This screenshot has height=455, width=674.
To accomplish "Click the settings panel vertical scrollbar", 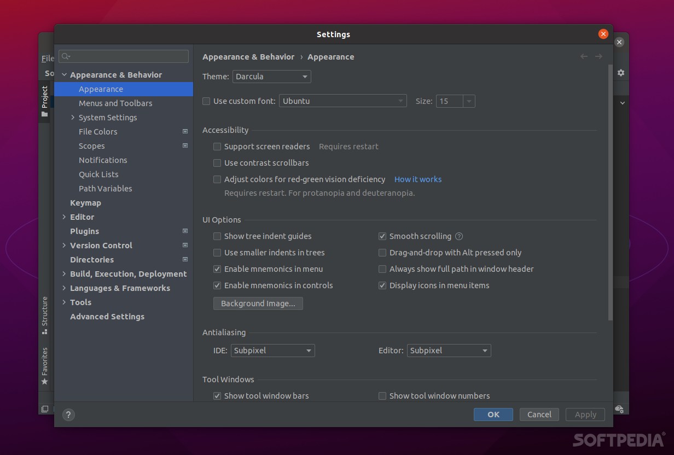I will [611, 192].
